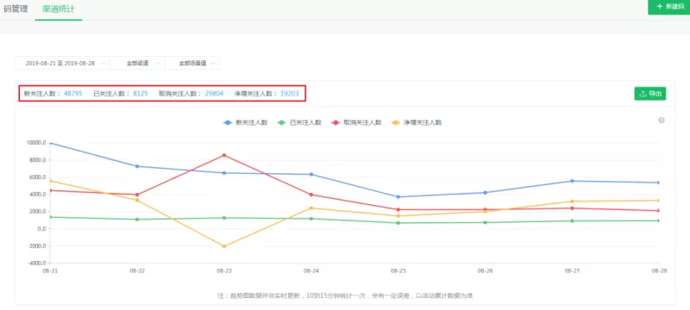
Task: Click the 已关注人数 value 8125
Action: [141, 94]
